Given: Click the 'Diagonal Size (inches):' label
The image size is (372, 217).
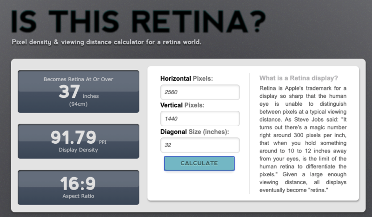Looking at the screenshot, I should point(194,132).
